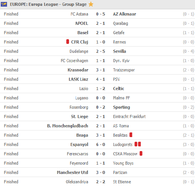Open the Lazio vs Celtic match row
The width and height of the screenshot is (195, 186).
click(97, 89)
